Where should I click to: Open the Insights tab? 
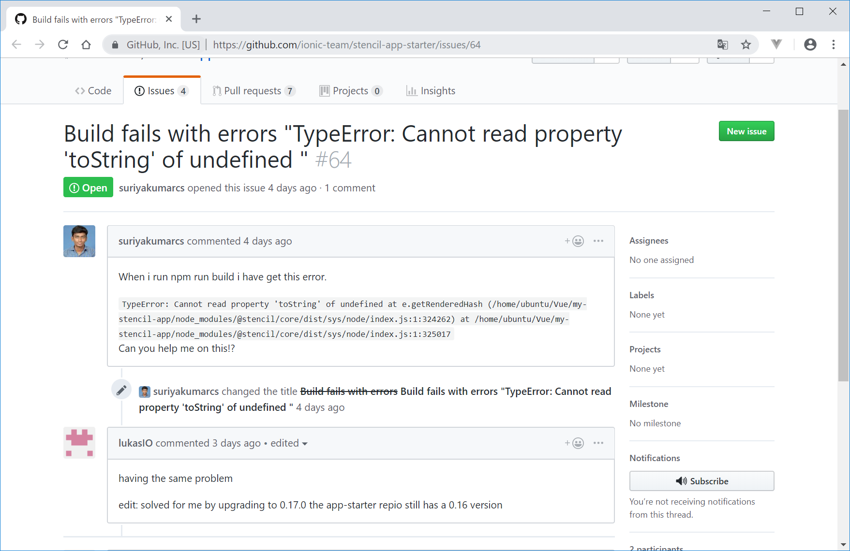(x=431, y=91)
